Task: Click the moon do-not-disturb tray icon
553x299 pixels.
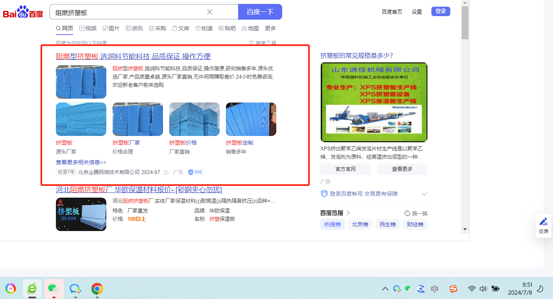Action: tap(540, 289)
